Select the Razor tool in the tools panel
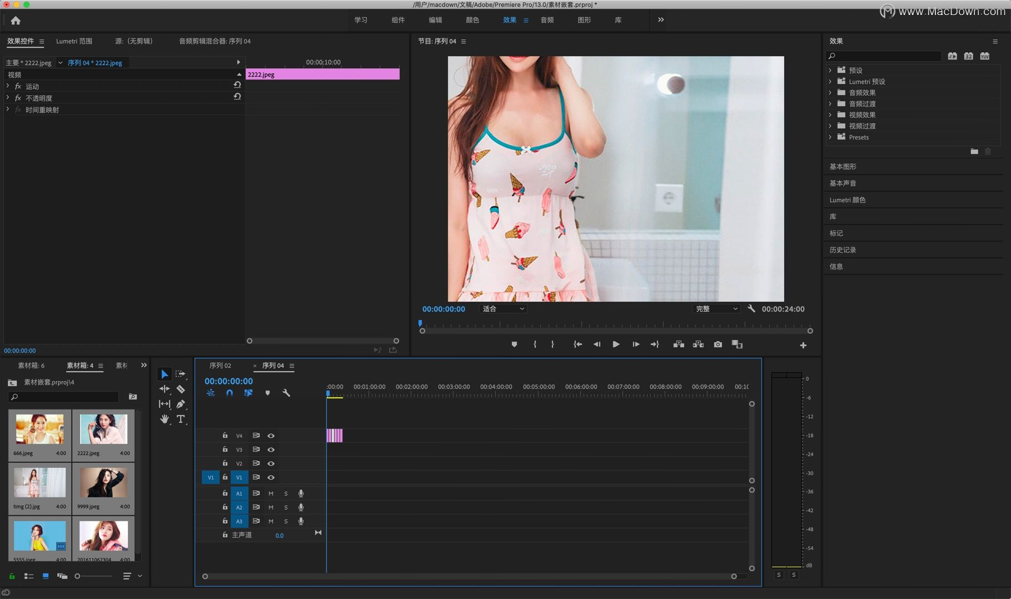This screenshot has height=599, width=1011. tap(181, 389)
